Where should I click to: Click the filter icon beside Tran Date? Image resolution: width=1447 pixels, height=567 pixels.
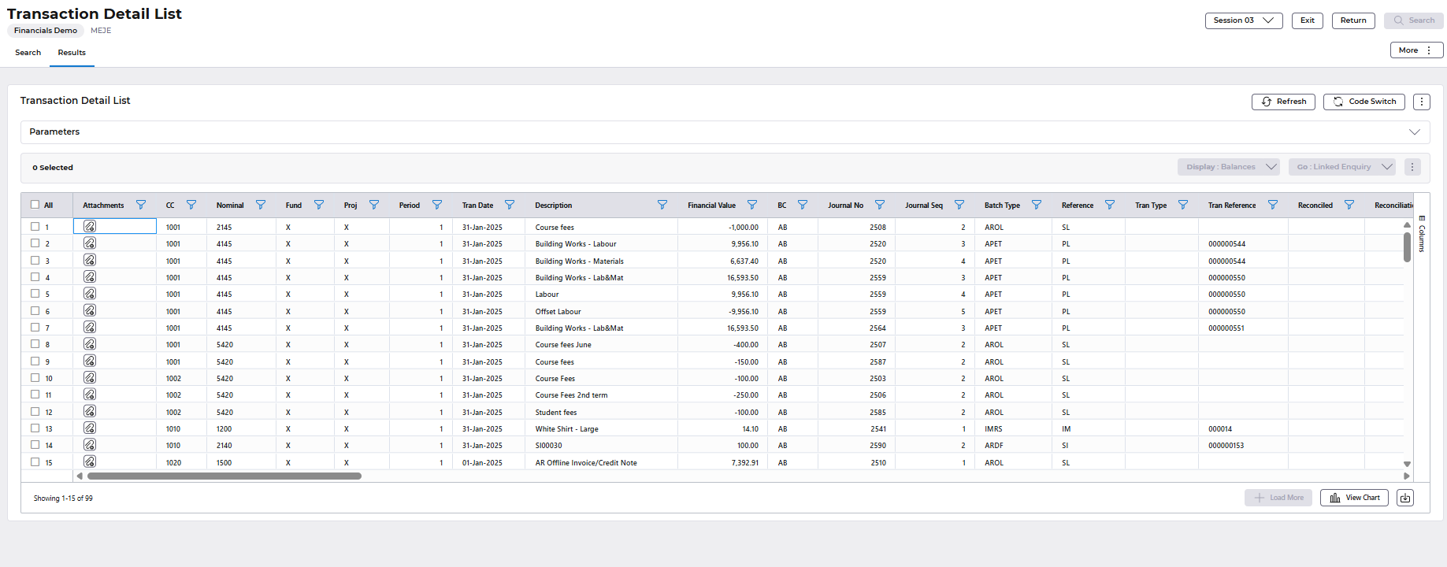tap(510, 205)
